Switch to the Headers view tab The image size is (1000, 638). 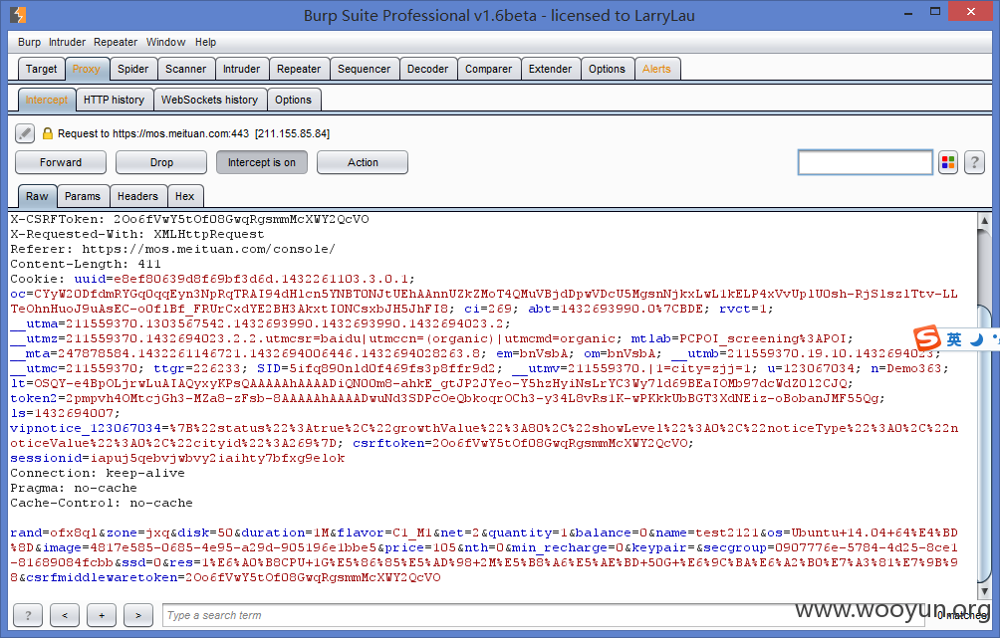(x=137, y=196)
